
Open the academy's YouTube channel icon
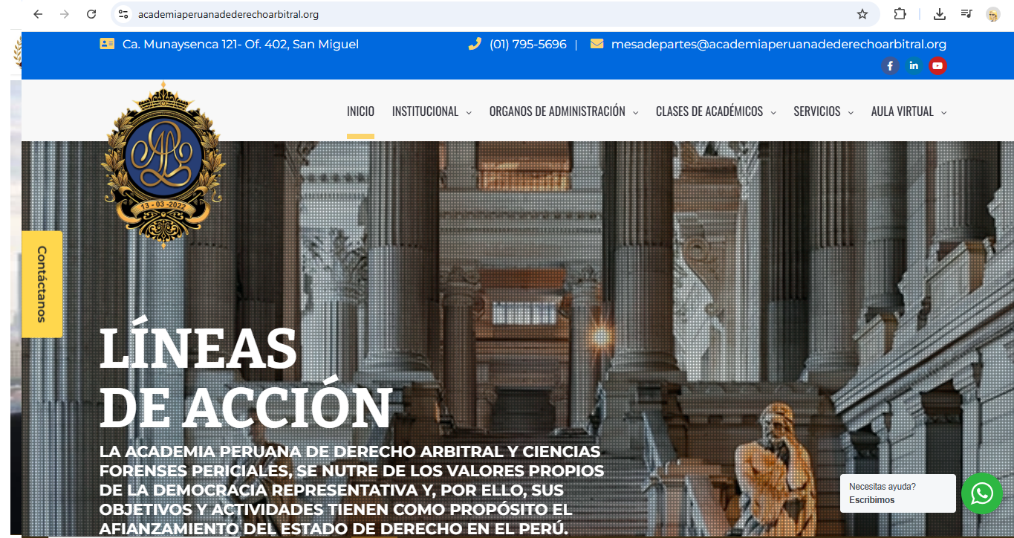pyautogui.click(x=937, y=65)
